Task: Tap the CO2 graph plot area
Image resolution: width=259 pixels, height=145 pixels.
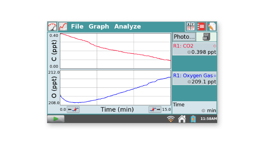Action: pyautogui.click(x=115, y=50)
